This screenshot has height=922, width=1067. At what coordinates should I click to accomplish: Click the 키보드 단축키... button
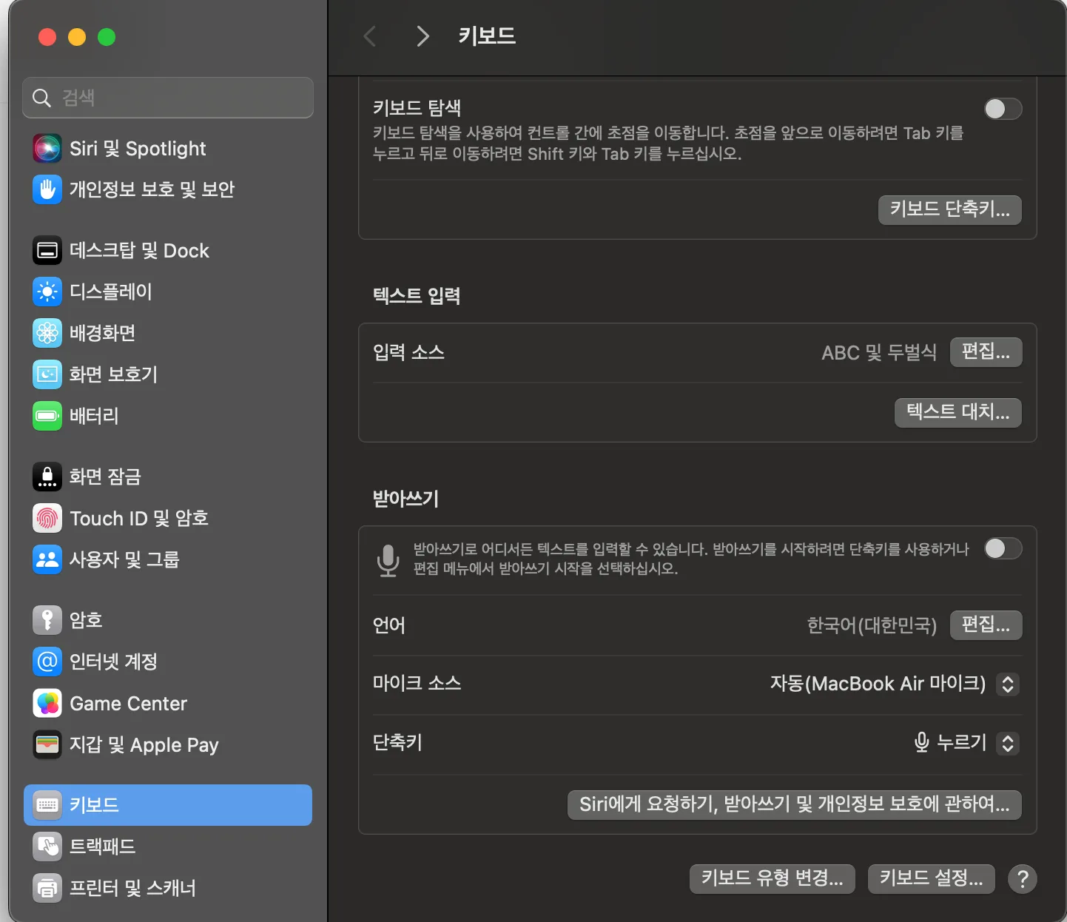pyautogui.click(x=950, y=209)
